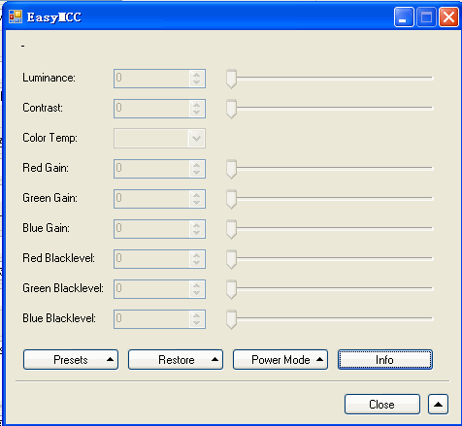
Task: Decrease Contrast with the spinner down arrow
Action: tap(196, 113)
